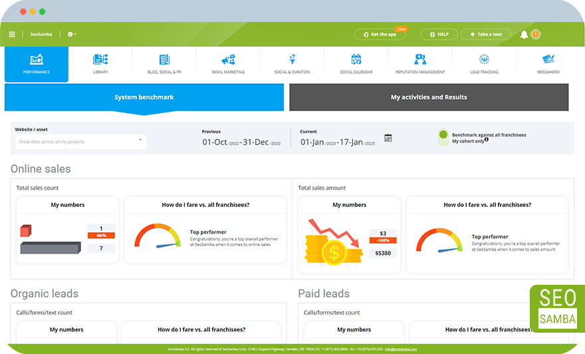585x354 pixels.
Task: Open the settings gear dropdown
Action: tap(71, 35)
